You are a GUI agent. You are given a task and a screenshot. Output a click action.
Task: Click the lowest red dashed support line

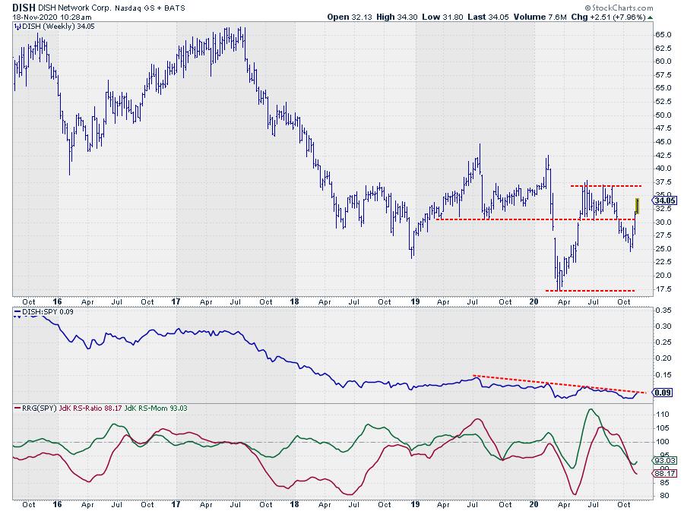pyautogui.click(x=596, y=291)
